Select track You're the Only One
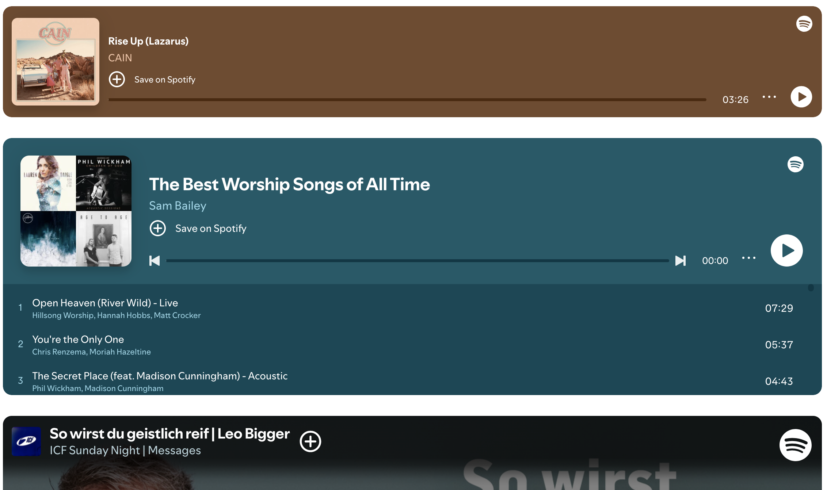The height and width of the screenshot is (490, 827). [x=78, y=340]
